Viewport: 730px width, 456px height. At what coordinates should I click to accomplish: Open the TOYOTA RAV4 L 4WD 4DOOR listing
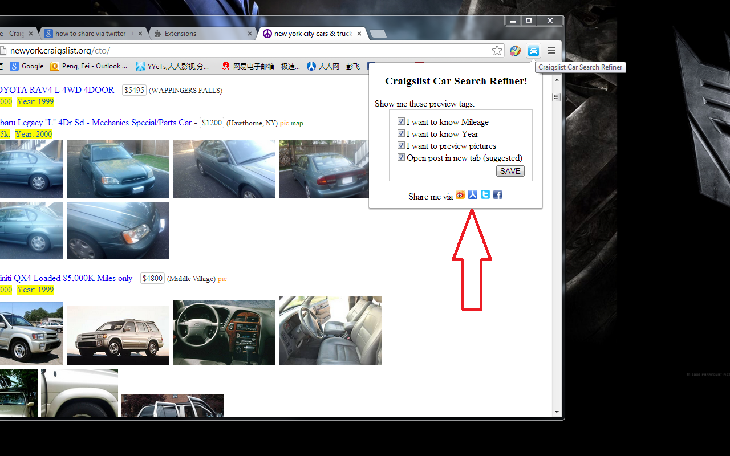pos(57,90)
